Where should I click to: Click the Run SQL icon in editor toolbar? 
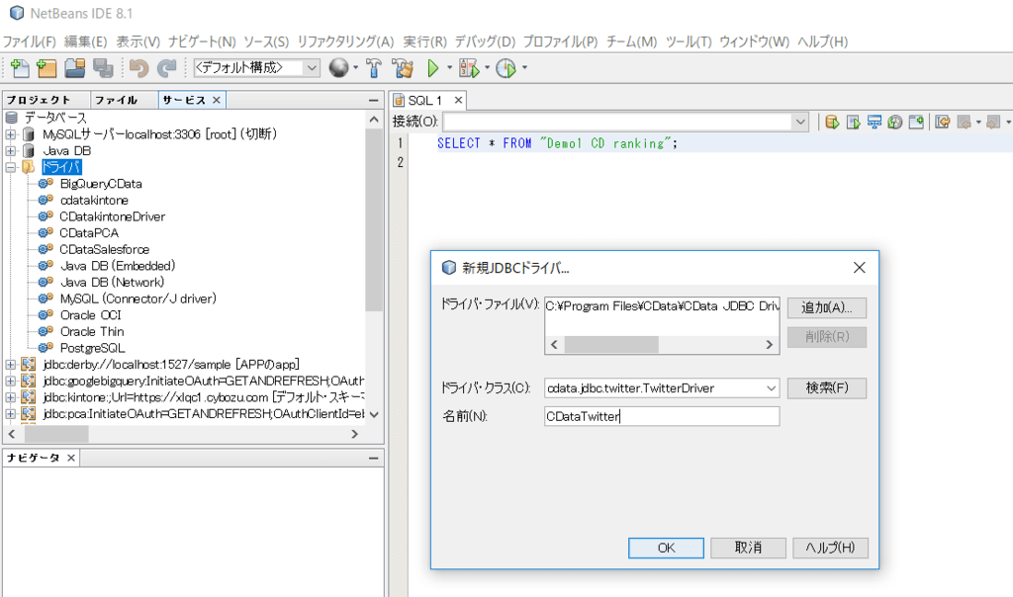[832, 122]
